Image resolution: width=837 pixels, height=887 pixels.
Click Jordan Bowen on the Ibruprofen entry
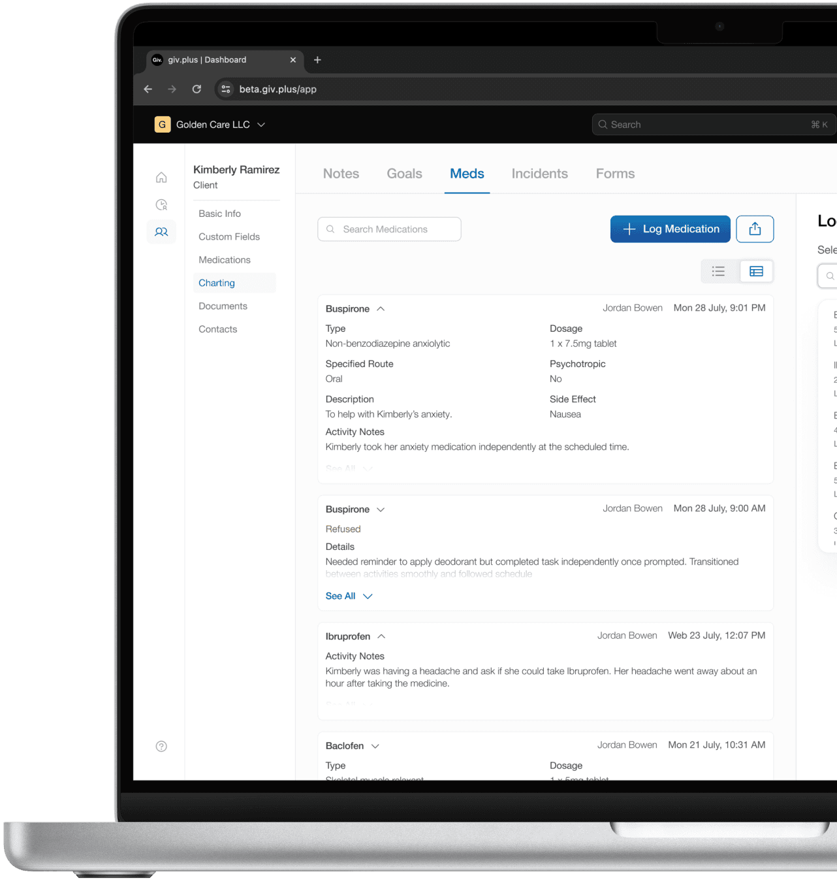point(627,635)
